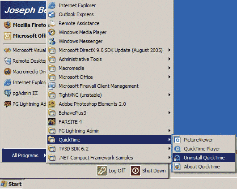The width and height of the screenshot is (237, 189).
Task: Click the Uninstall QuickTime icon
Action: point(177,158)
